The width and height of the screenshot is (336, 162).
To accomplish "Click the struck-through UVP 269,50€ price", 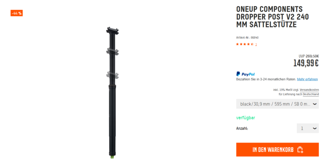I will (308, 56).
